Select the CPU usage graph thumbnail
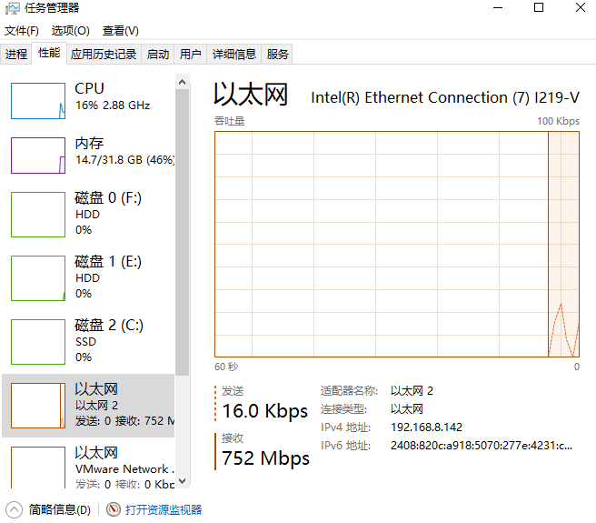Image resolution: width=596 pixels, height=523 pixels. tap(38, 101)
